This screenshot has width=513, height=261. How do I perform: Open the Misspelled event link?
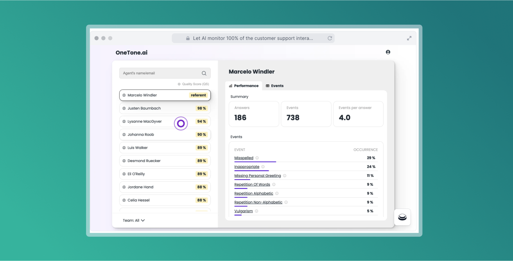[244, 157]
